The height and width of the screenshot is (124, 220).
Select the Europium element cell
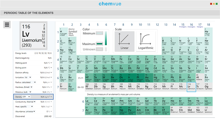tap(140, 101)
